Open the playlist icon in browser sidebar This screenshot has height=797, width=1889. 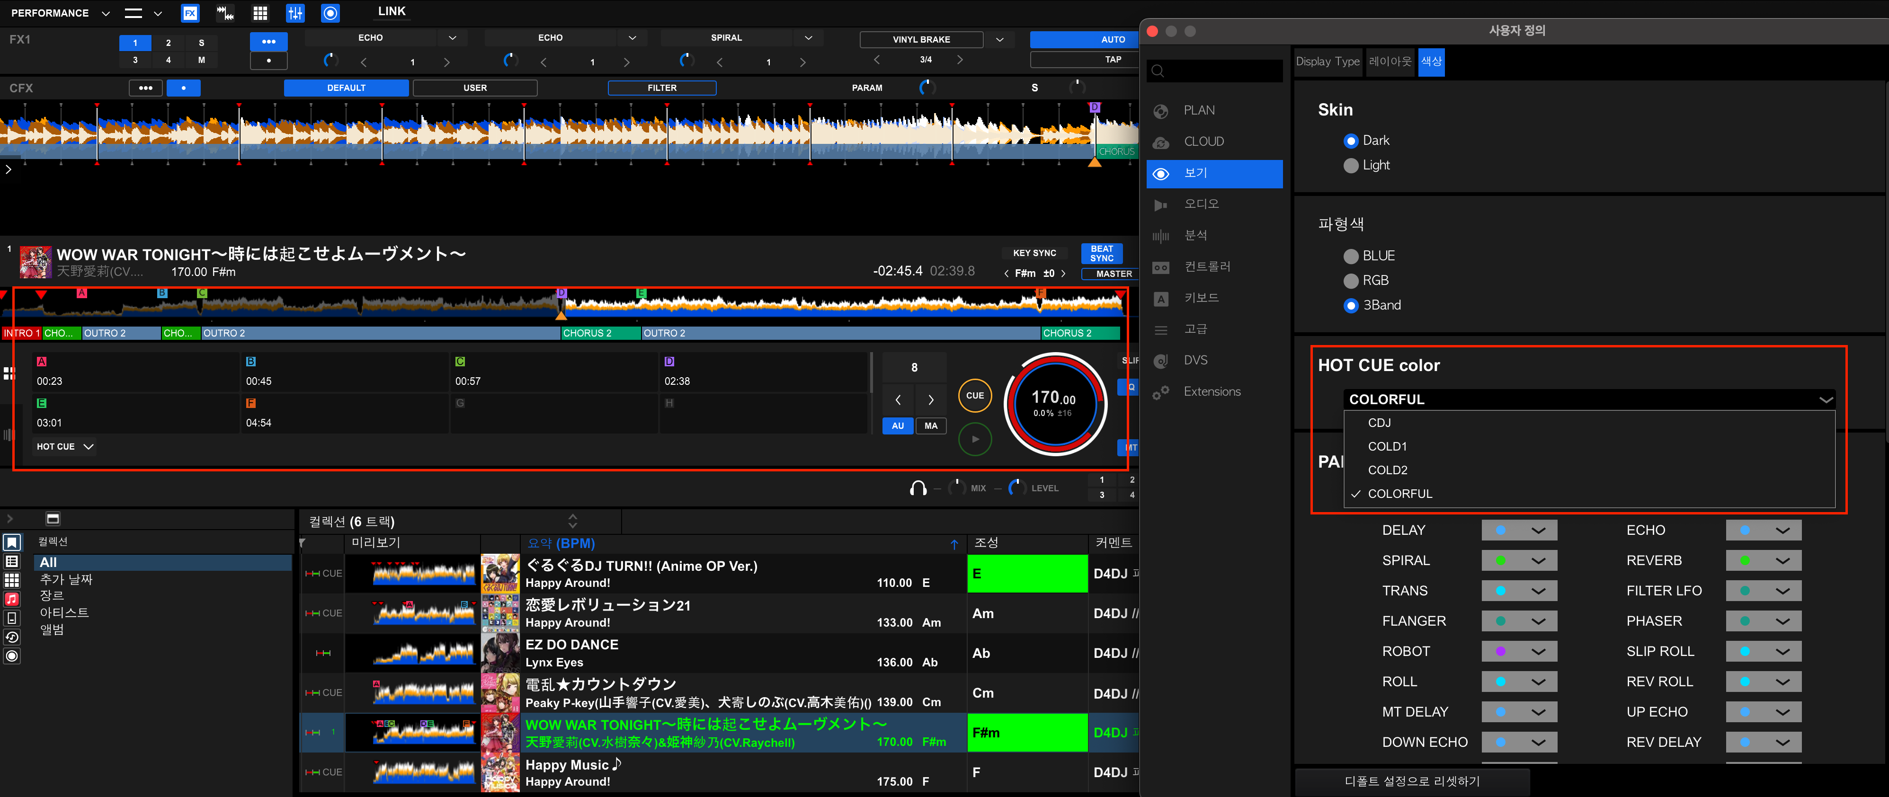12,561
